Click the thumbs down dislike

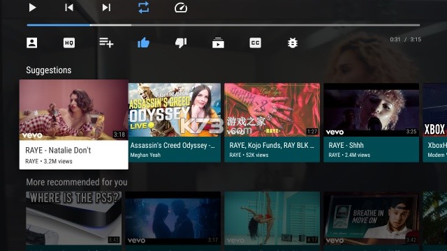click(181, 43)
